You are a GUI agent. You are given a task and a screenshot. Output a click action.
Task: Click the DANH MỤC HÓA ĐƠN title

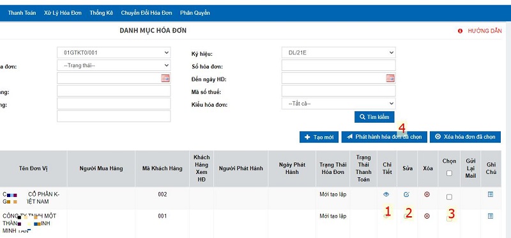[x=153, y=31]
